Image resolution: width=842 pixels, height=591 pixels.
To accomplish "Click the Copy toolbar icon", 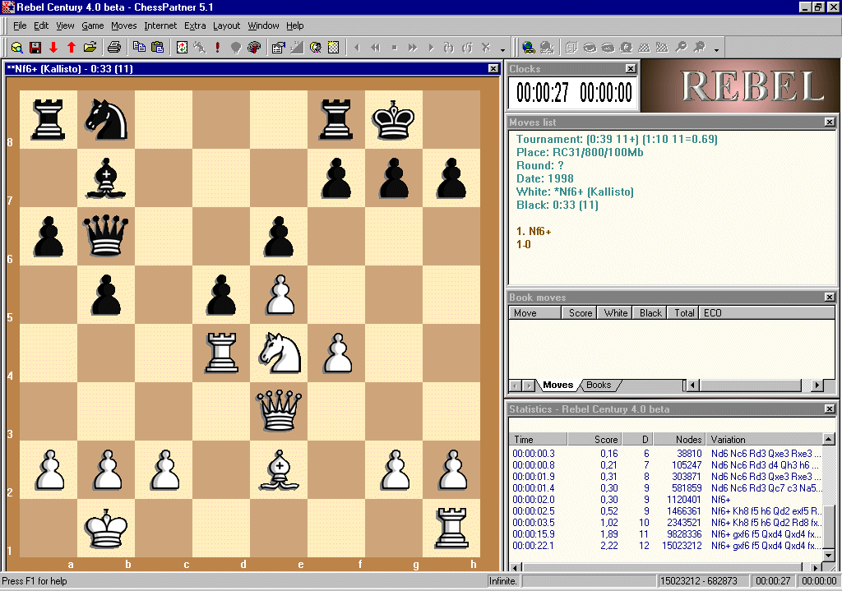I will (x=139, y=48).
